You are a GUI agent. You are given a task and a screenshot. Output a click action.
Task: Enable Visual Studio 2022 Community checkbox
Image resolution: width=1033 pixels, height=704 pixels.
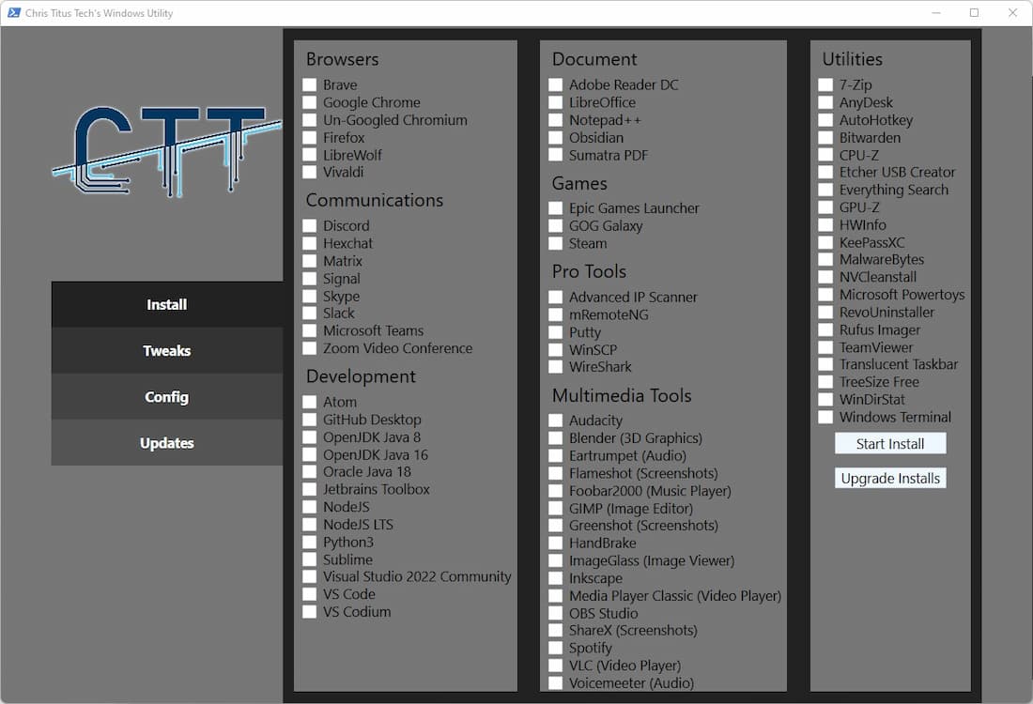coord(310,577)
